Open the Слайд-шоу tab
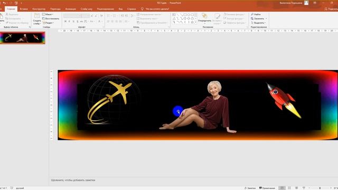 [87, 9]
